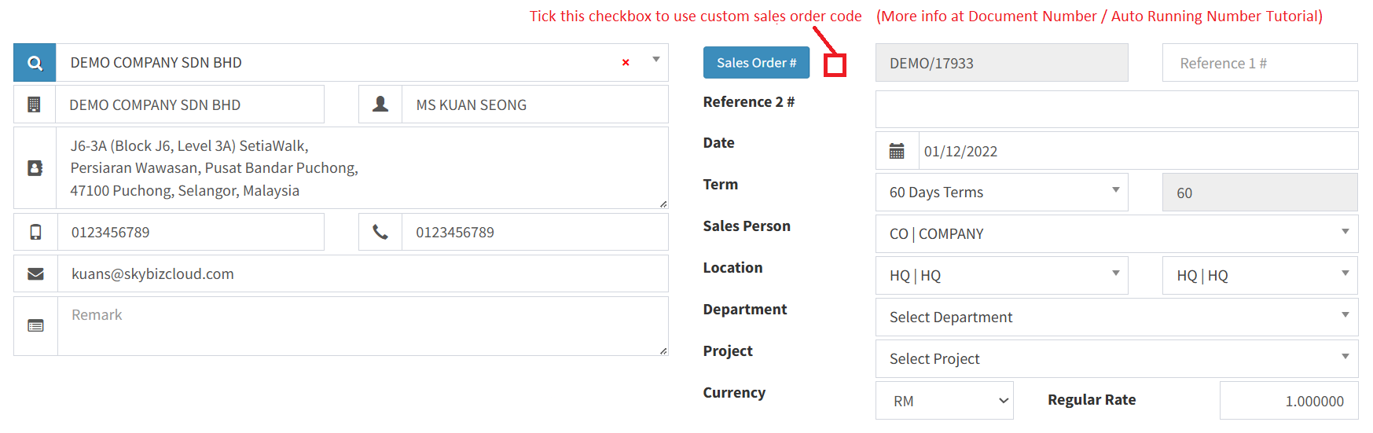
Task: Click the address book icon
Action: (x=35, y=168)
